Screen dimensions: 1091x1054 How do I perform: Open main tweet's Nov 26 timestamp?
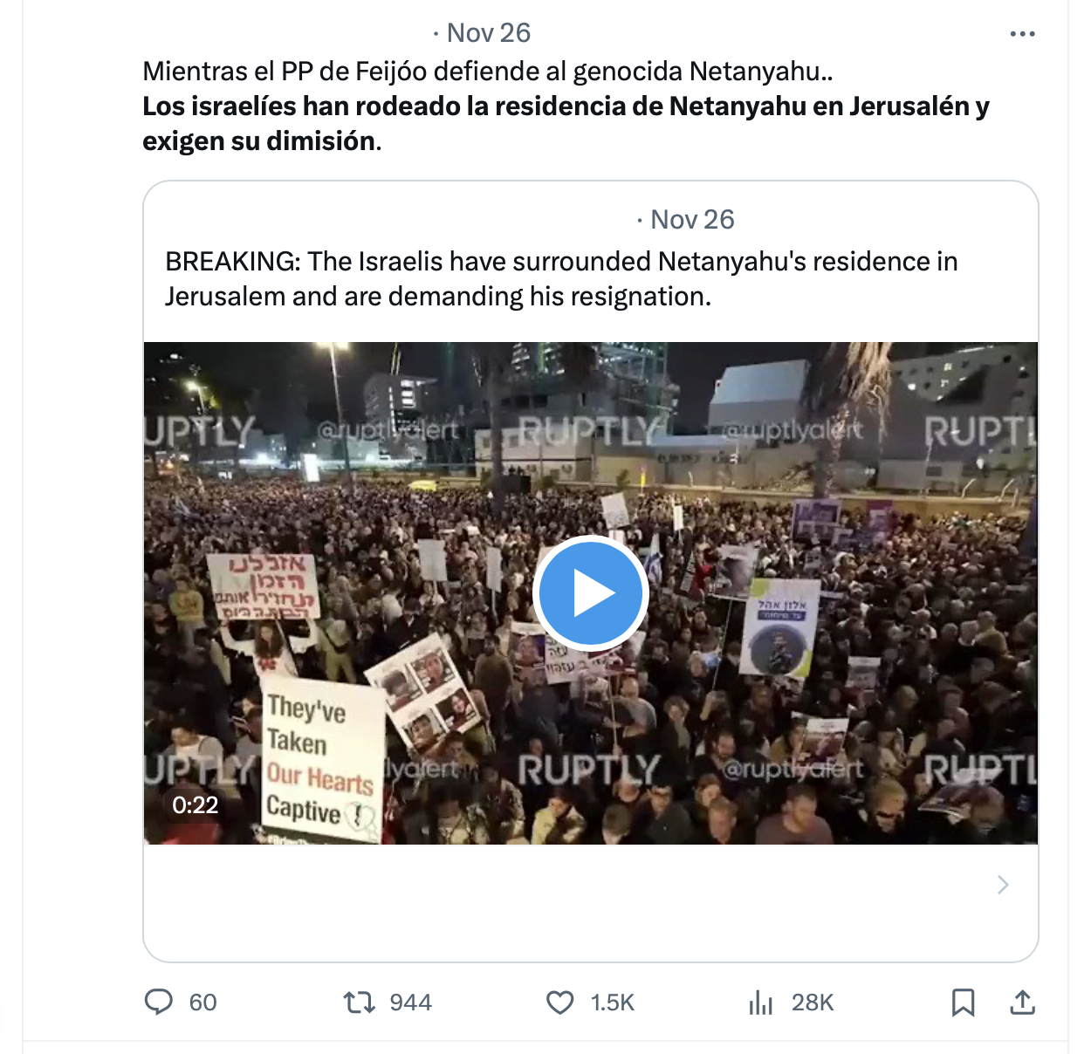tap(488, 33)
